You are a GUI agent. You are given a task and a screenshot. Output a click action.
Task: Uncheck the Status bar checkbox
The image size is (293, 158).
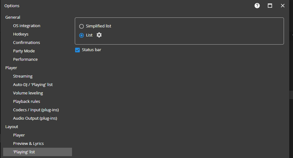78,50
